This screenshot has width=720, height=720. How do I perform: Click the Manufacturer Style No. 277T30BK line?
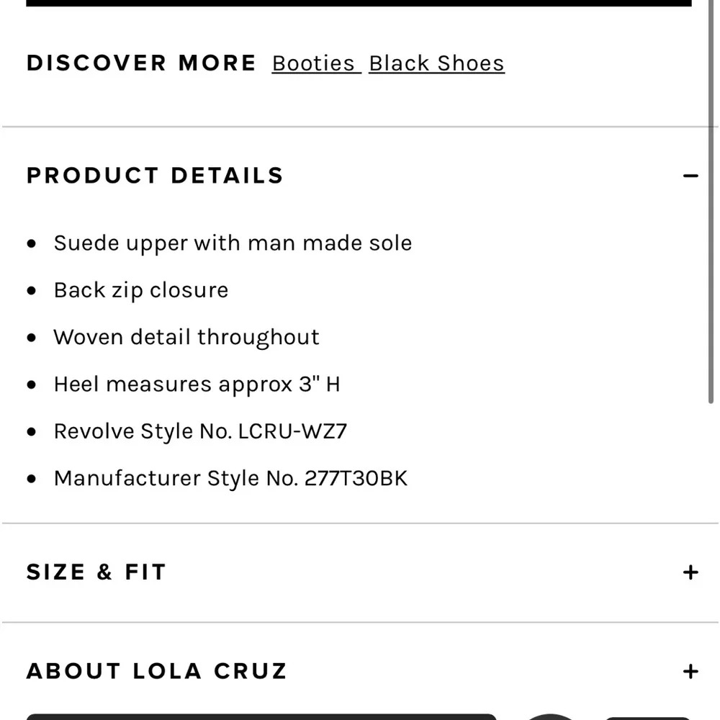(230, 479)
